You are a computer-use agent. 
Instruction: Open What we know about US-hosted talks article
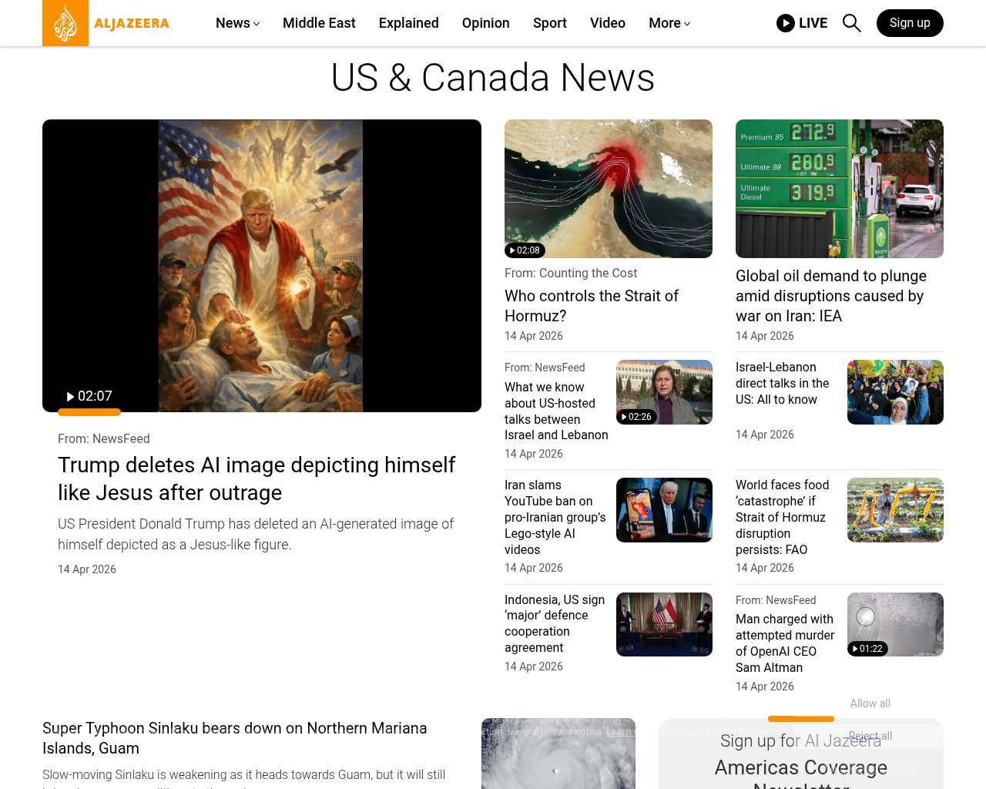click(x=556, y=411)
